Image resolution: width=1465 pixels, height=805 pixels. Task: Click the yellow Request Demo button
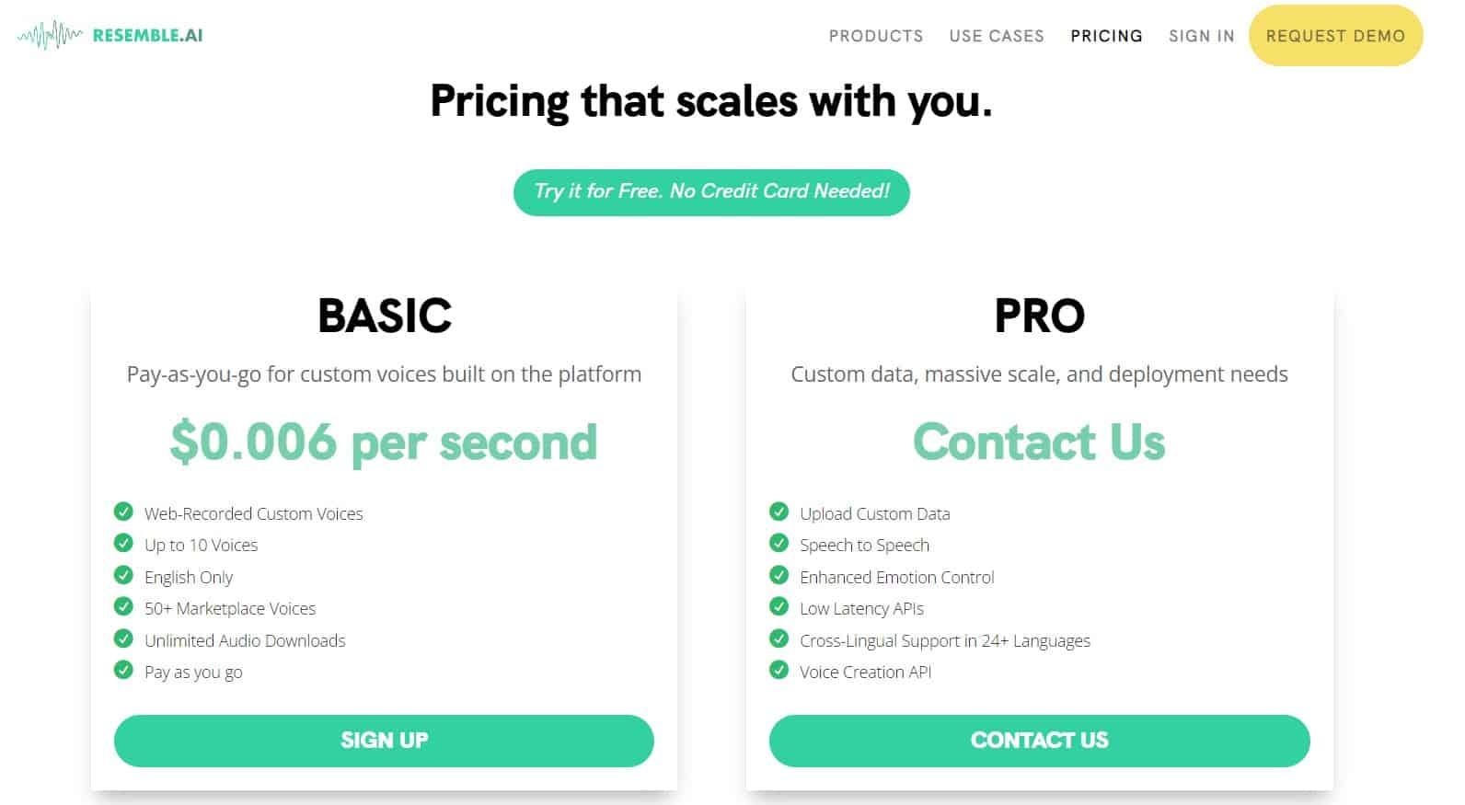pos(1335,36)
